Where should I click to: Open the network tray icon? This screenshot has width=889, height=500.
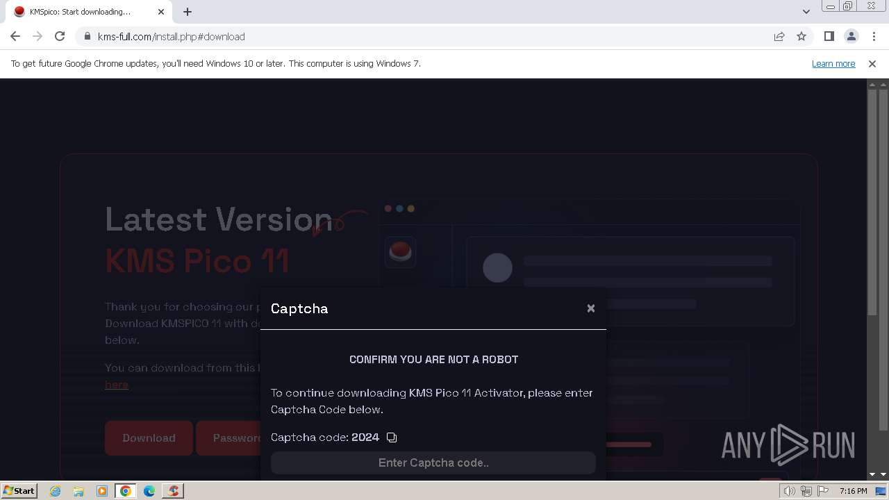(x=806, y=491)
